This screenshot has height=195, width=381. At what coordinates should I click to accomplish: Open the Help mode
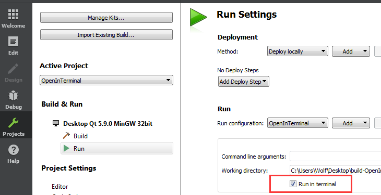[14, 154]
